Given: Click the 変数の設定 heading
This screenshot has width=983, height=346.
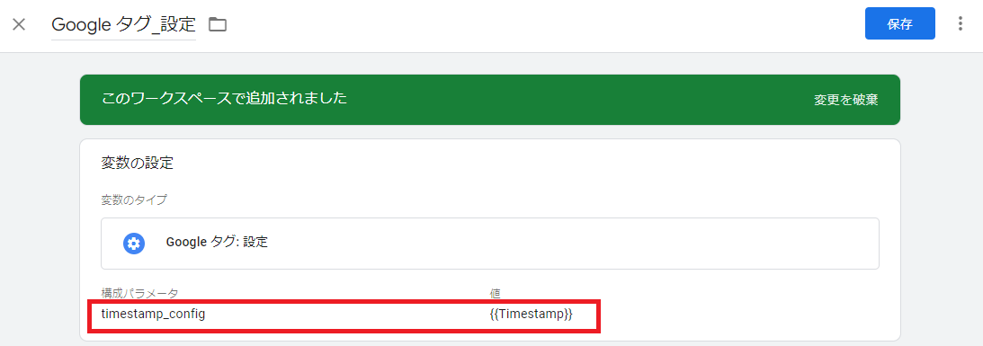Looking at the screenshot, I should coord(137,164).
